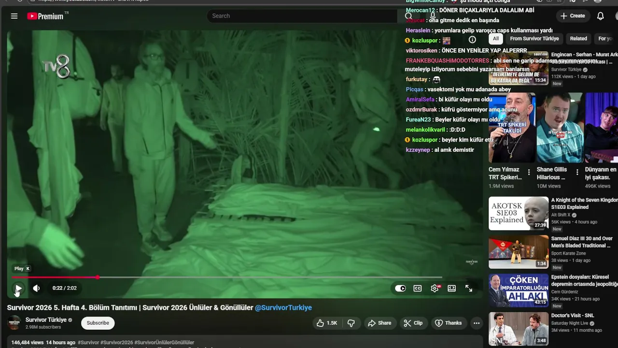
Task: Click 2.98M subscribers count
Action: pos(43,327)
